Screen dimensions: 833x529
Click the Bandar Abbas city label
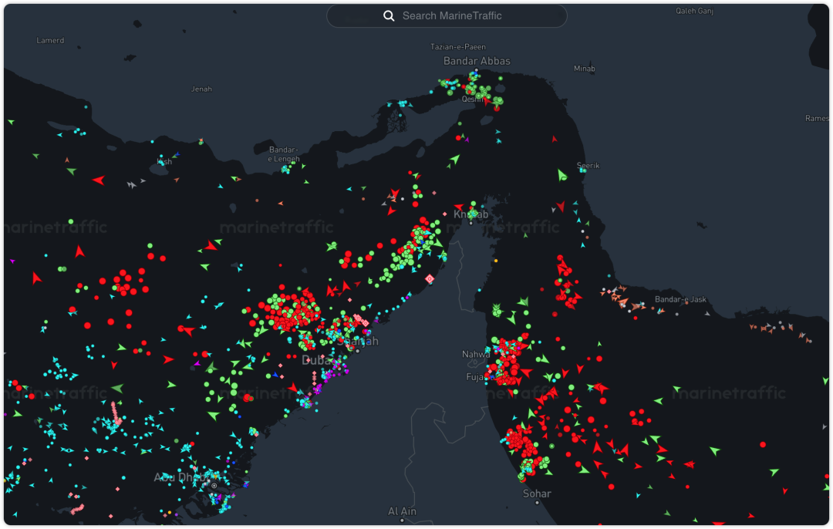click(x=477, y=61)
